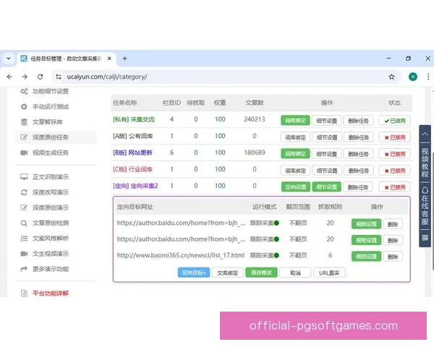This screenshot has height=347, width=434.
Task: Open 更多演示功能 share-arrow icon in sidebar
Action: 24,269
